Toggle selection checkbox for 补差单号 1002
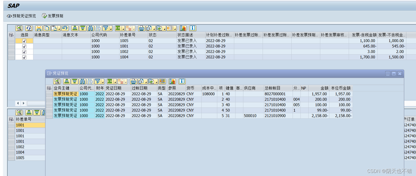Image resolution: width=416 pixels, height=176 pixels. coord(24,52)
